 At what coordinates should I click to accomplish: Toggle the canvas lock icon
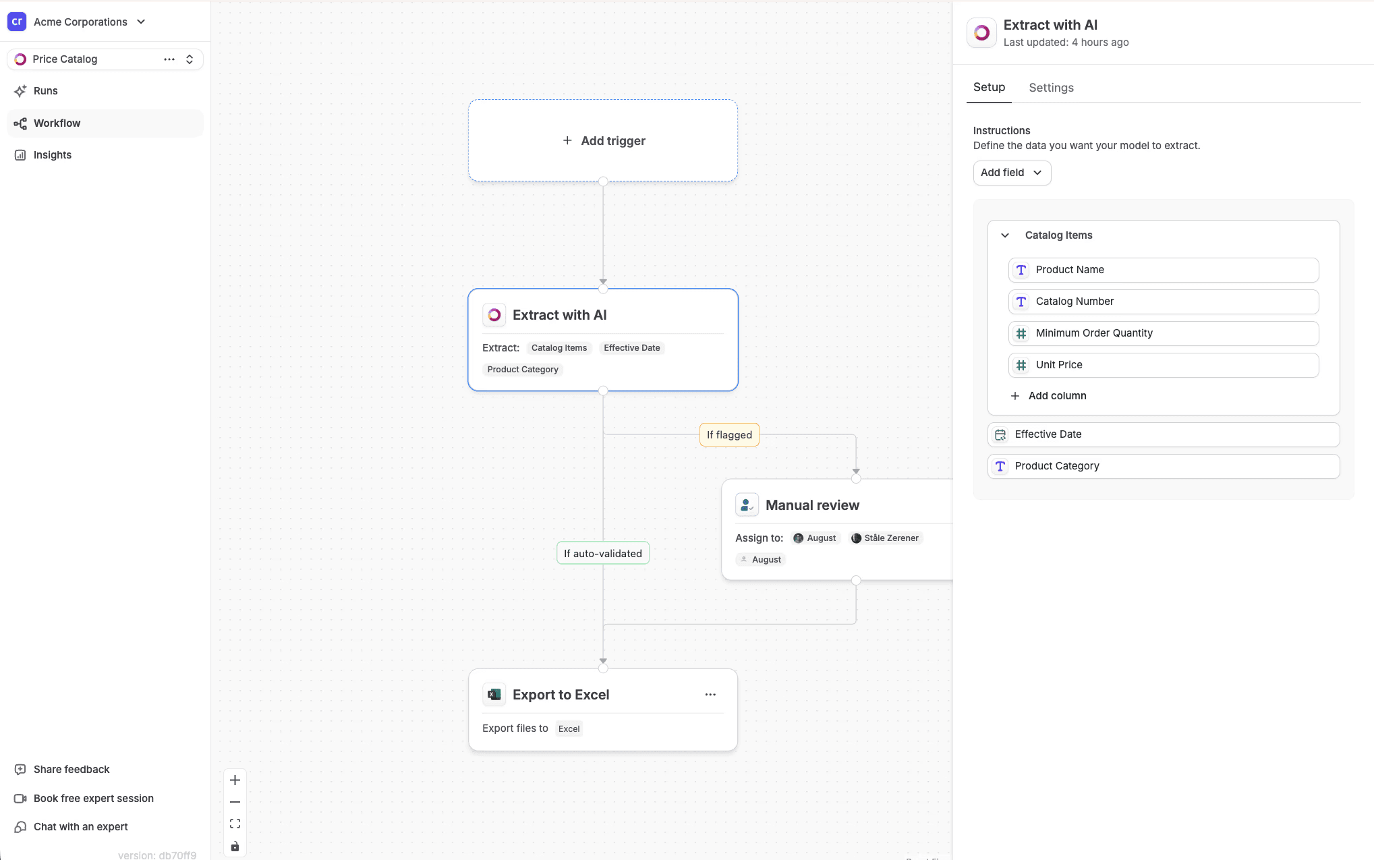(235, 847)
